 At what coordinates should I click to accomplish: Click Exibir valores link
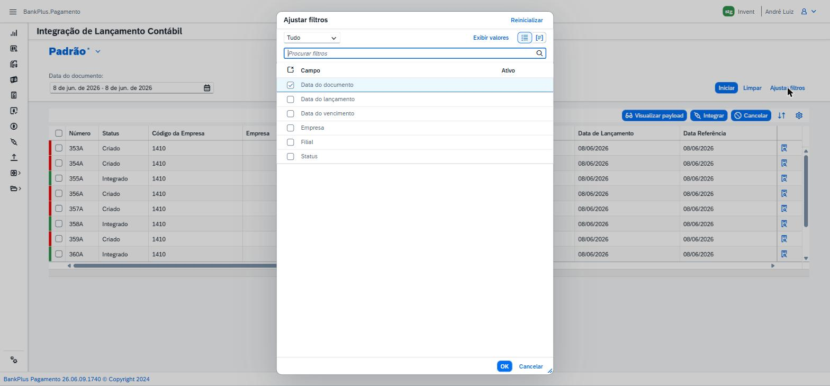[491, 38]
